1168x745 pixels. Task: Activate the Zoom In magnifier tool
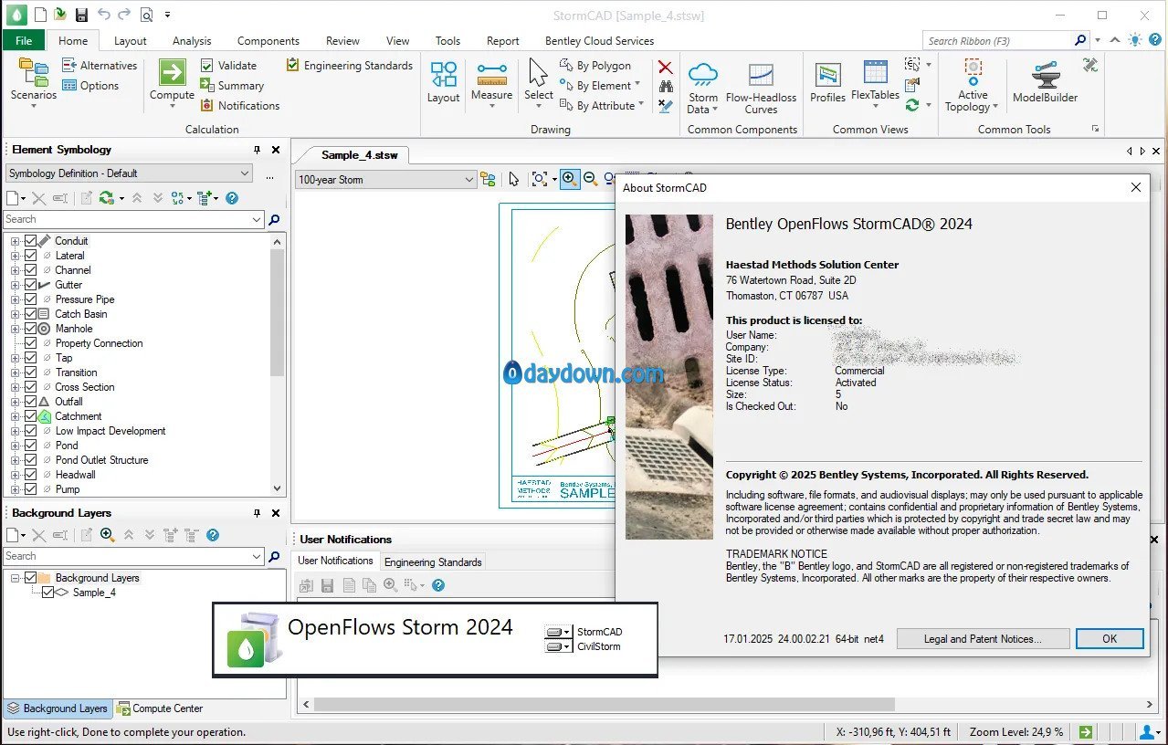(x=570, y=179)
